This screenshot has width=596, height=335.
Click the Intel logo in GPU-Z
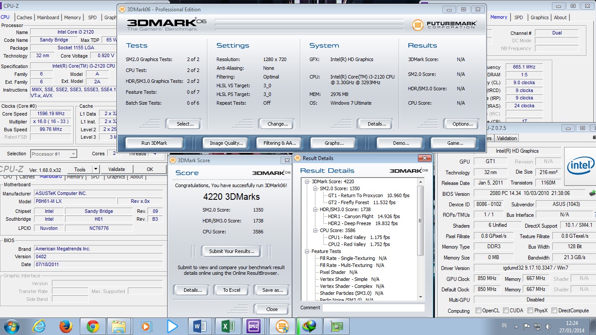[x=580, y=165]
